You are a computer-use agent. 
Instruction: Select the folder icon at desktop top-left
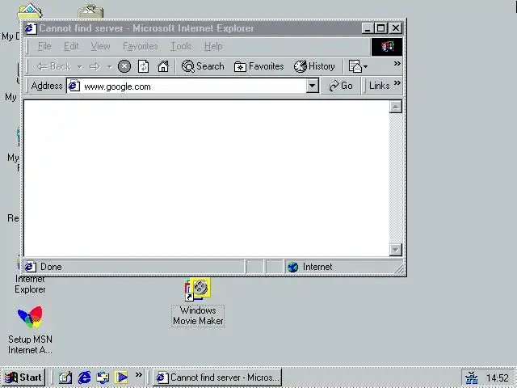coord(30,11)
